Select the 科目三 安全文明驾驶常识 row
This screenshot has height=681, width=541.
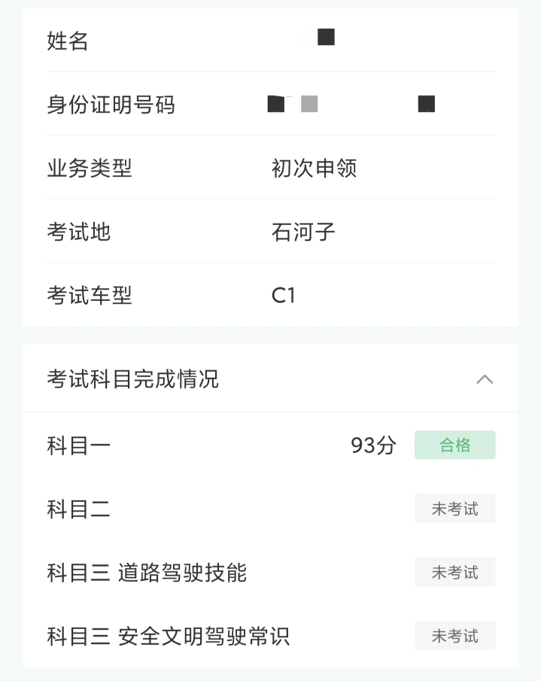click(168, 637)
